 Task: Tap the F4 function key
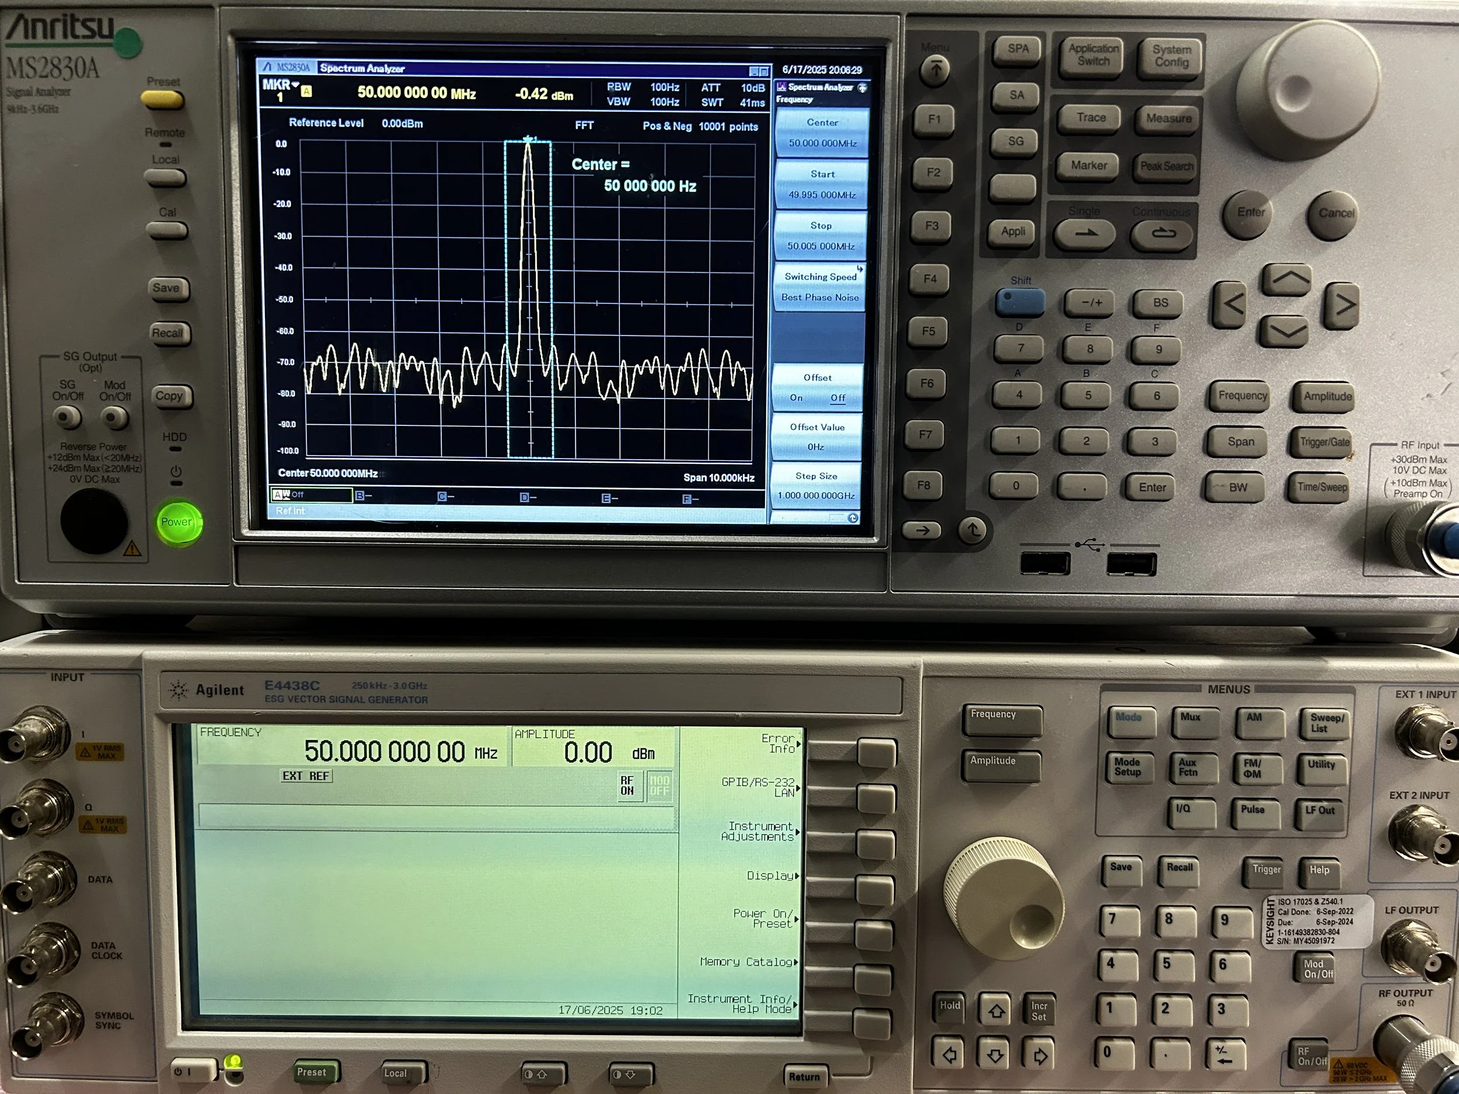coord(930,279)
